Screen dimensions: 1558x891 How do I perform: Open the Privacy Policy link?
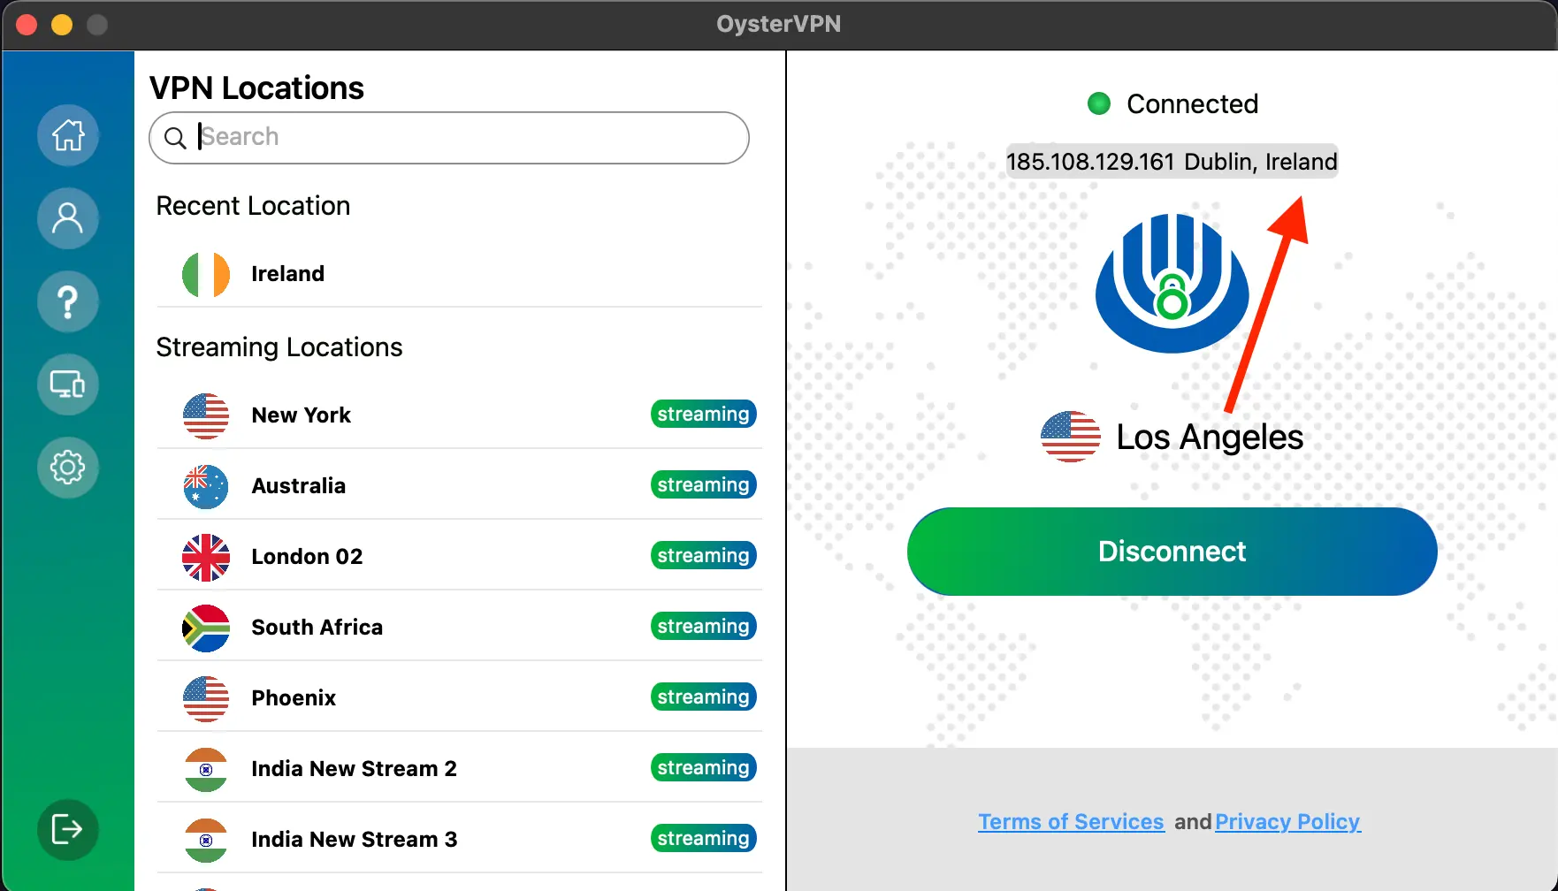[x=1287, y=822]
